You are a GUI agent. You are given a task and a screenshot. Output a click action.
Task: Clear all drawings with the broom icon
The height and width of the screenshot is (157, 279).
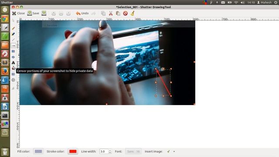(x=133, y=14)
